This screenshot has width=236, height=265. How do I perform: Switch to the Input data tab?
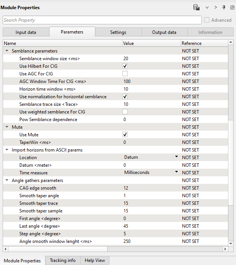point(26,32)
